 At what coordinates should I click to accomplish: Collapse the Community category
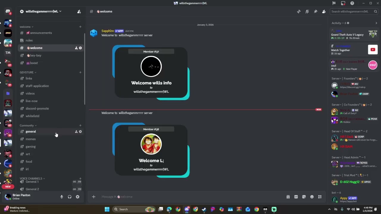(28, 125)
